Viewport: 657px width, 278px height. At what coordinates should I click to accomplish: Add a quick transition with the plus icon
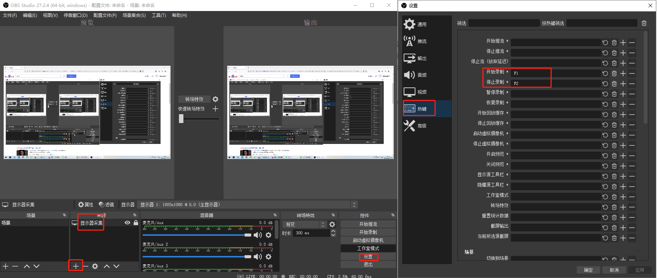(x=215, y=109)
